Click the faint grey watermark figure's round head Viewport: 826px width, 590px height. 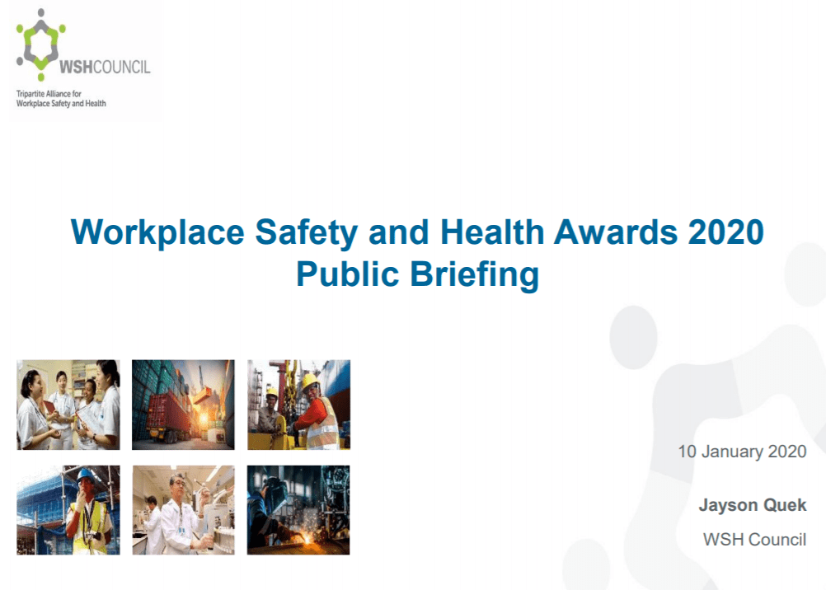[633, 335]
